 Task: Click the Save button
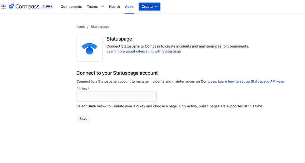[83, 119]
